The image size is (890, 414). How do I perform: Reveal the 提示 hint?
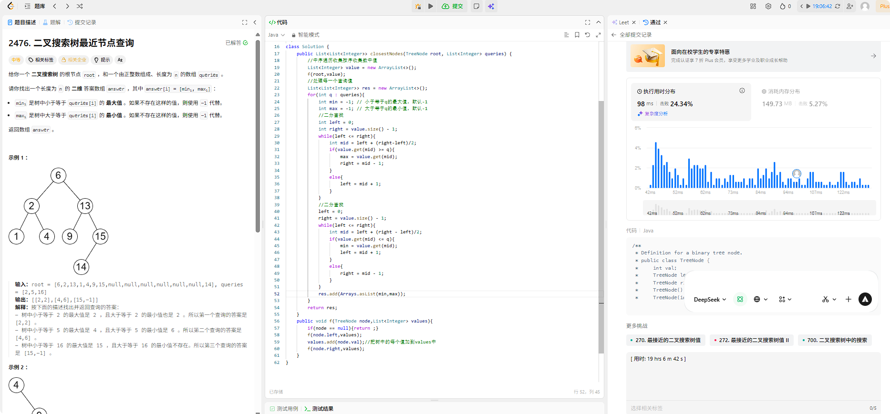click(x=102, y=60)
